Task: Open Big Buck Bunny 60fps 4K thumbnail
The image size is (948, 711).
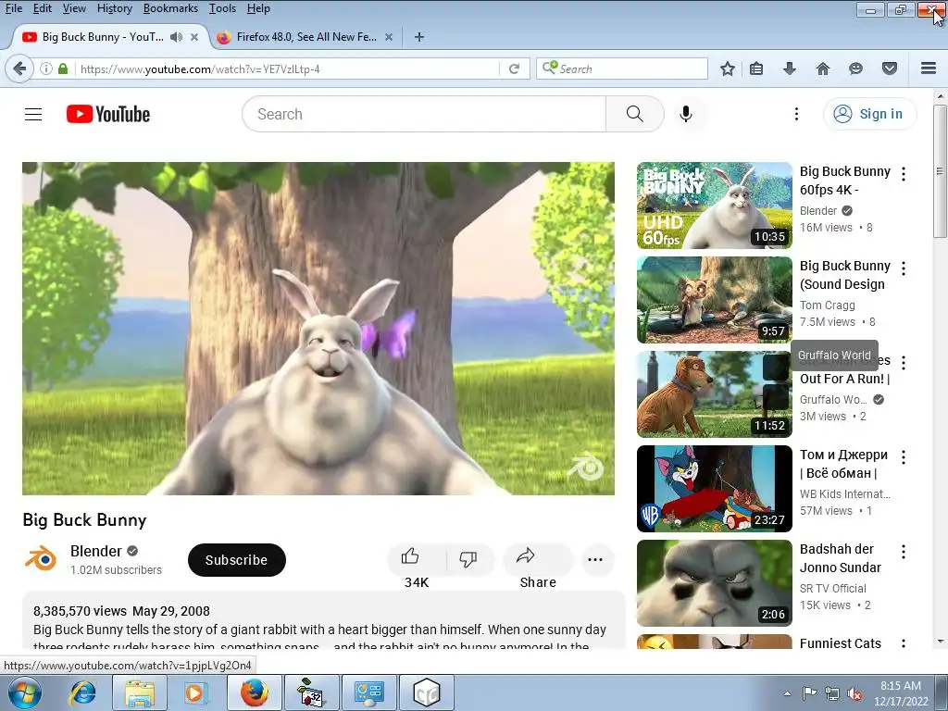Action: pos(714,206)
